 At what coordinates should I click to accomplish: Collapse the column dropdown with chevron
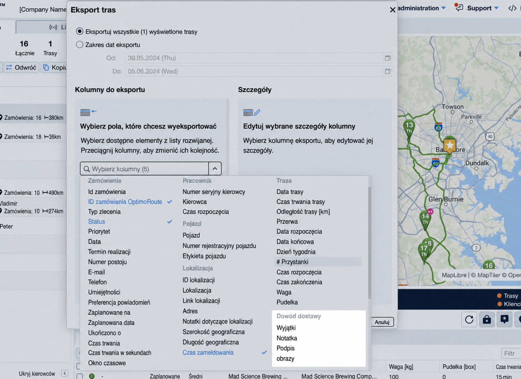point(215,169)
